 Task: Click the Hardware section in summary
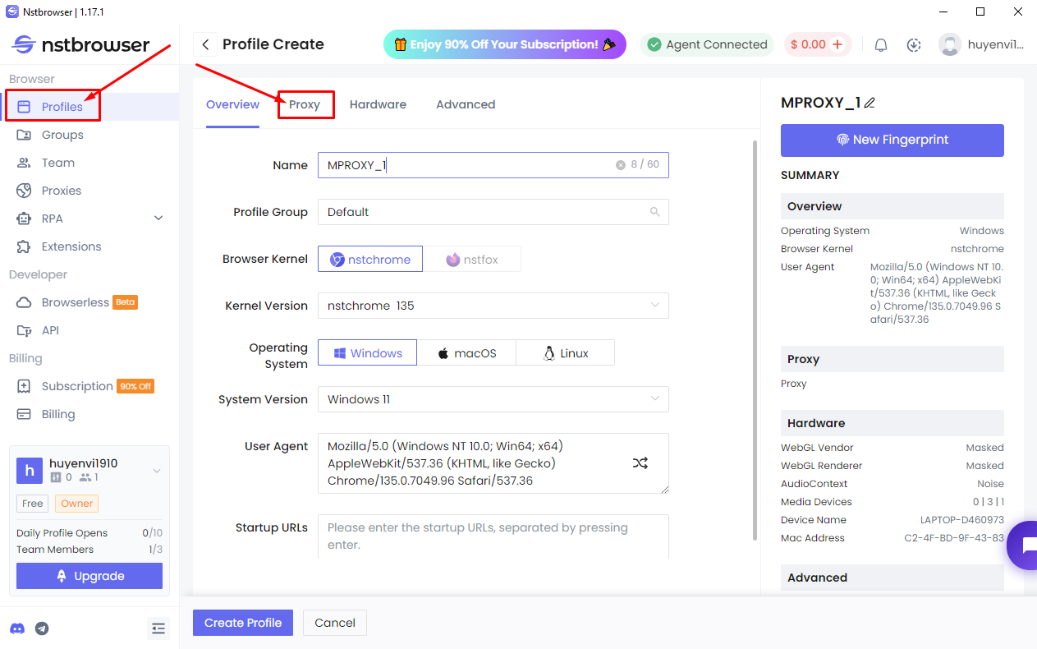(892, 423)
